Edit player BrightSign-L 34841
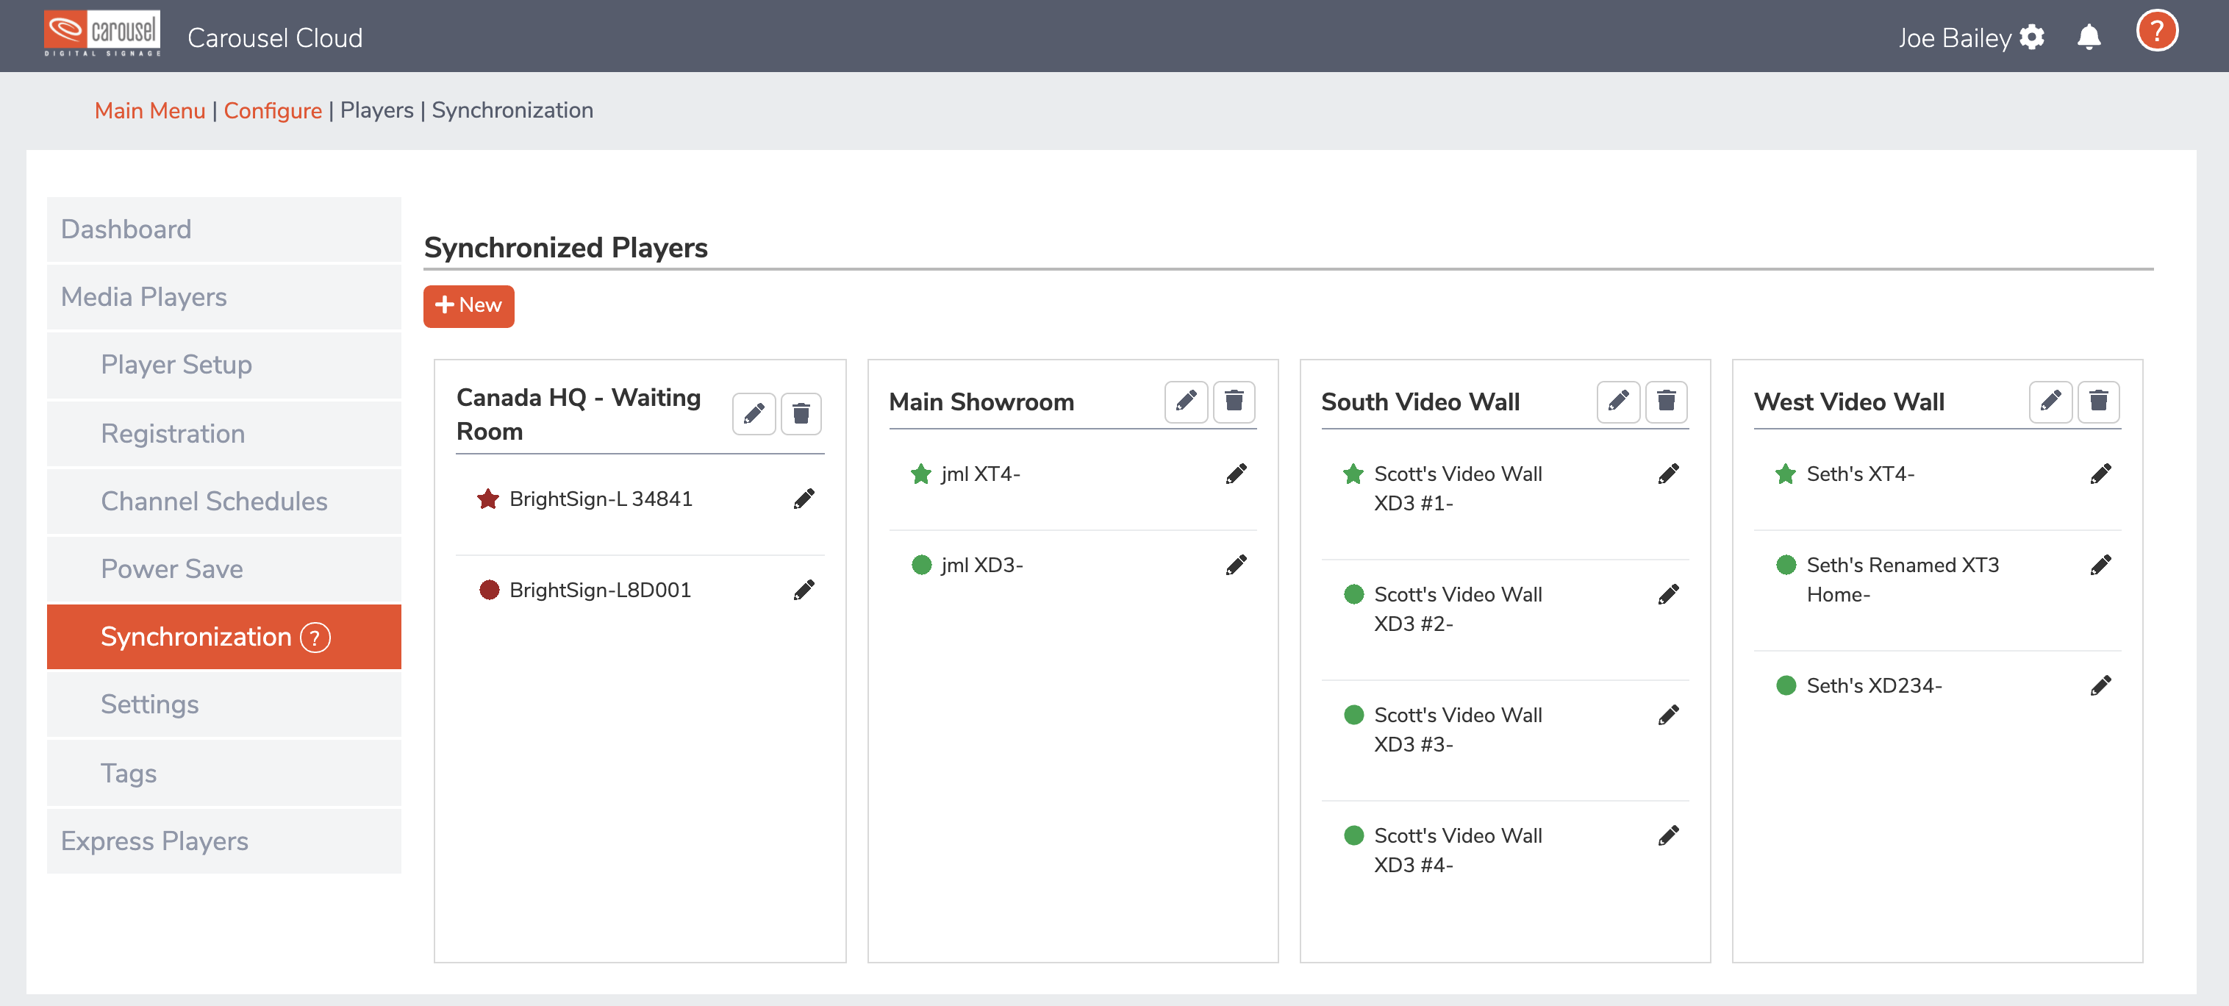 pyautogui.click(x=804, y=499)
